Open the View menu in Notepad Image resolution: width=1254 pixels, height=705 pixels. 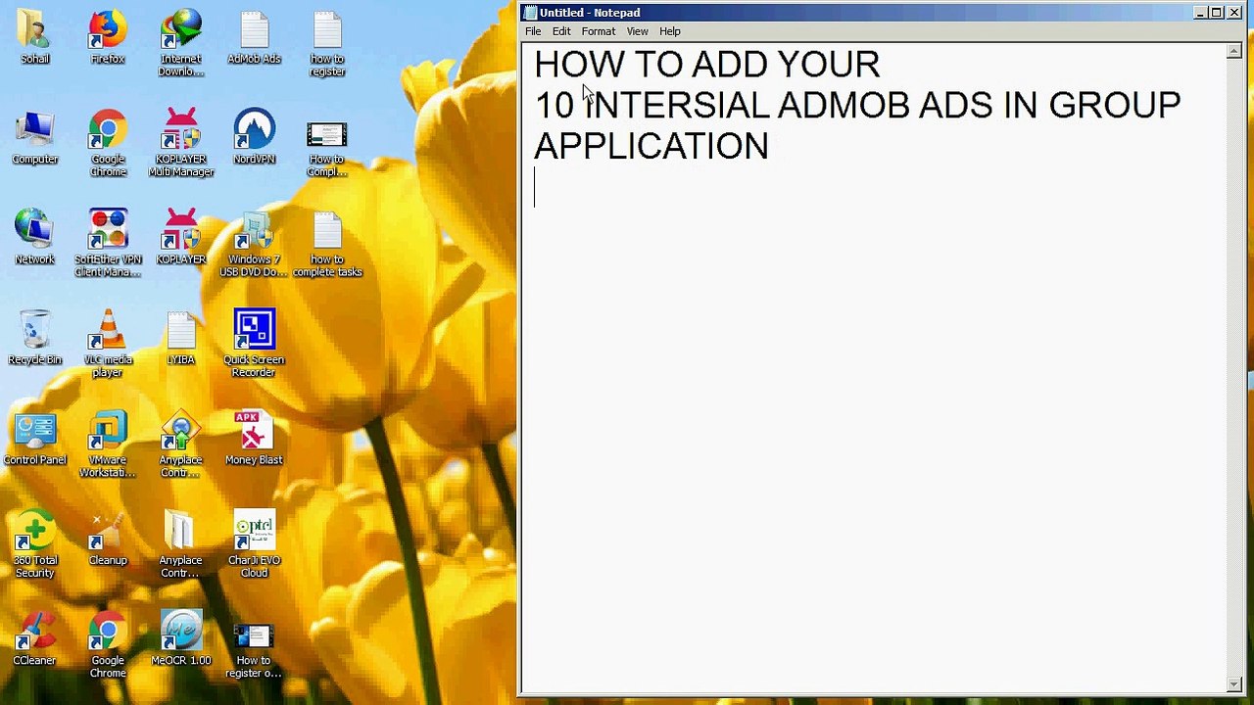coord(638,31)
